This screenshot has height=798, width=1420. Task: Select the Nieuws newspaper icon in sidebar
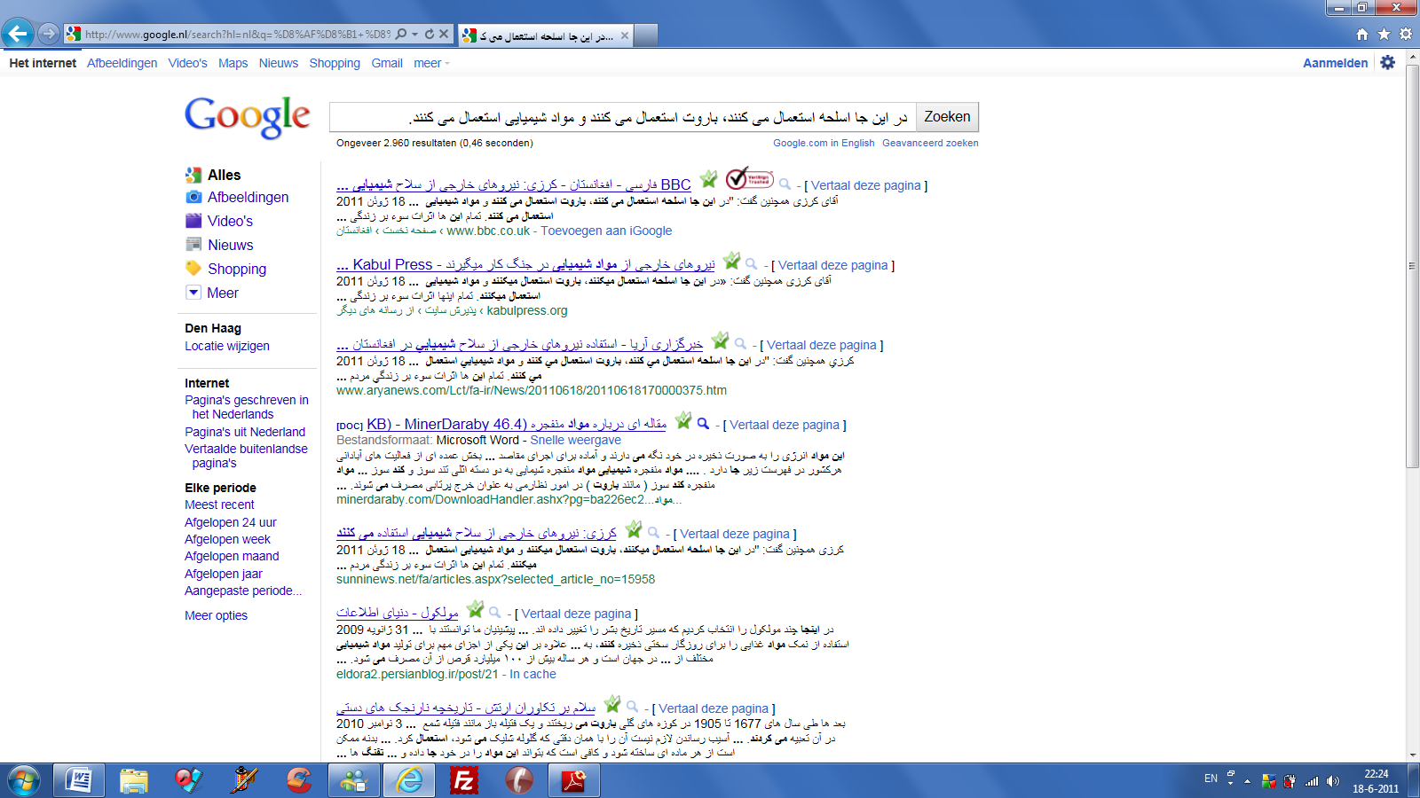coord(193,245)
